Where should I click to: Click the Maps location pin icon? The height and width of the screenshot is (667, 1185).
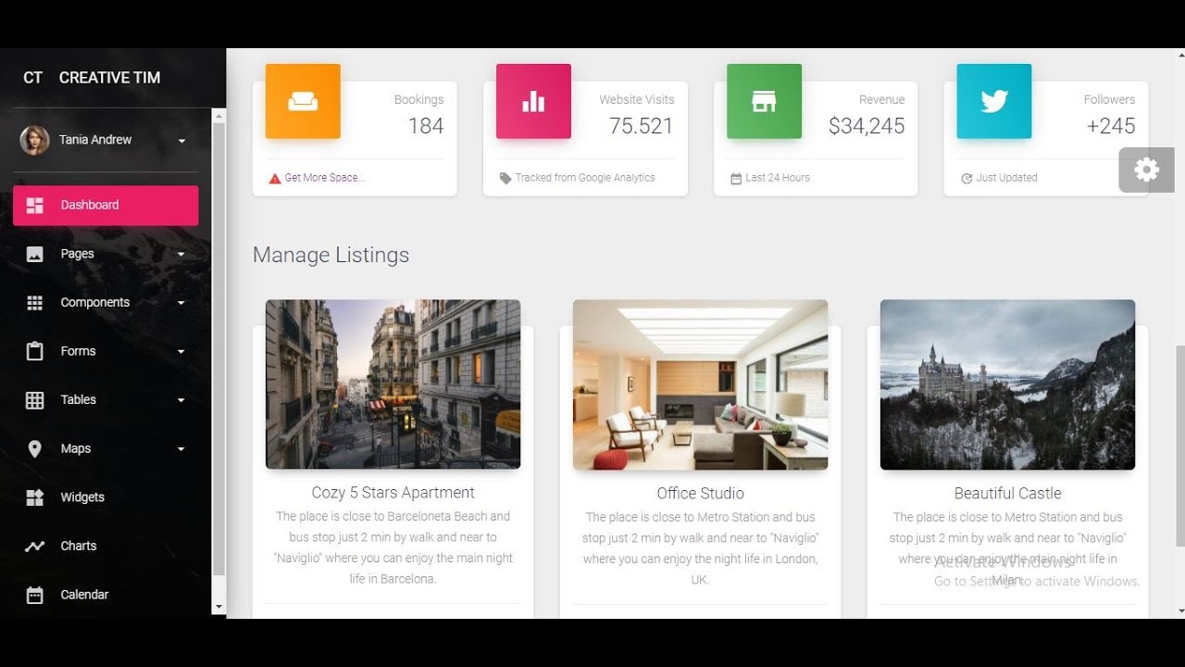35,448
